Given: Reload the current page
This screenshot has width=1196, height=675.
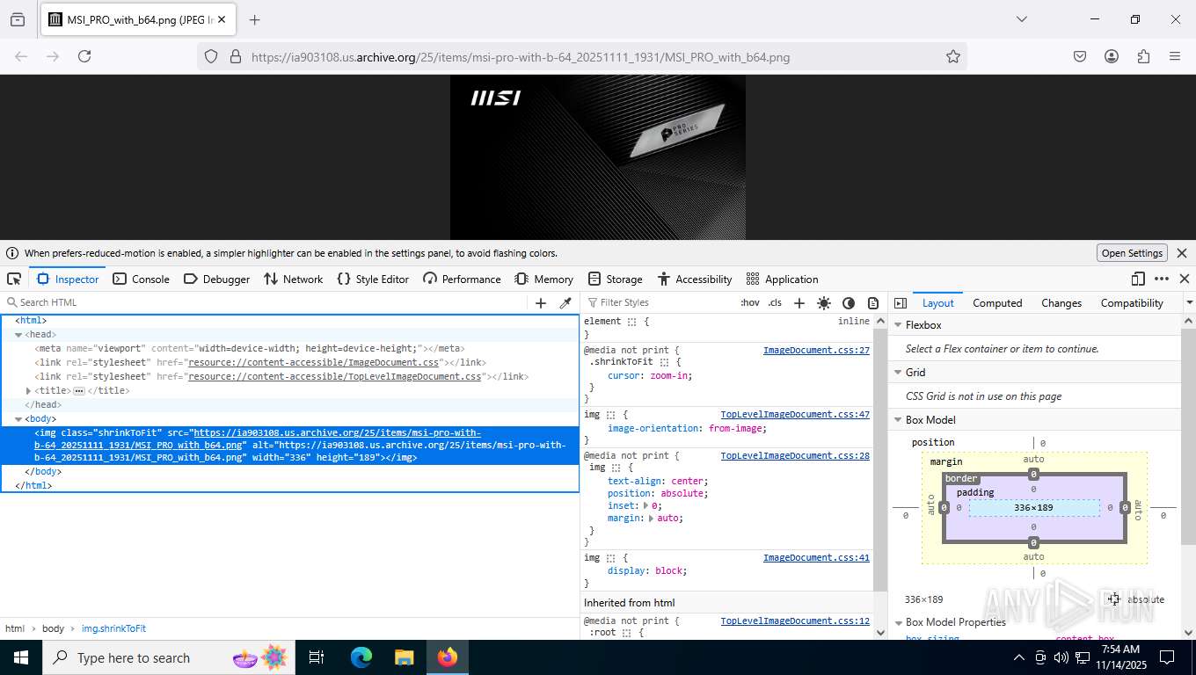Looking at the screenshot, I should (84, 56).
